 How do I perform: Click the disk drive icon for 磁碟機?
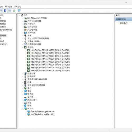point(25,97)
